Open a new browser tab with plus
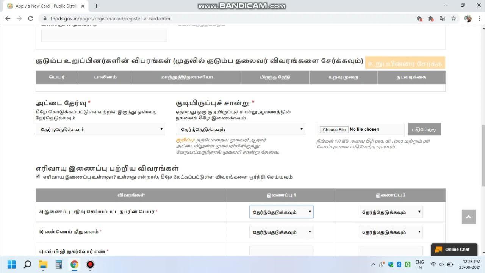Screen dimensions: 485x273 point(96,6)
